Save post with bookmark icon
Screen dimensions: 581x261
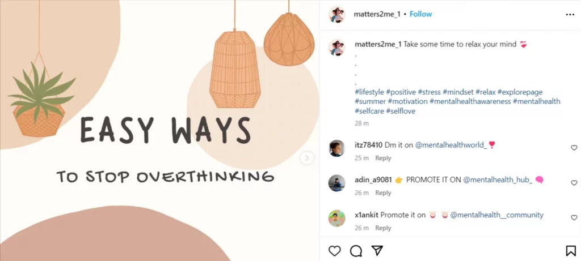pos(571,251)
